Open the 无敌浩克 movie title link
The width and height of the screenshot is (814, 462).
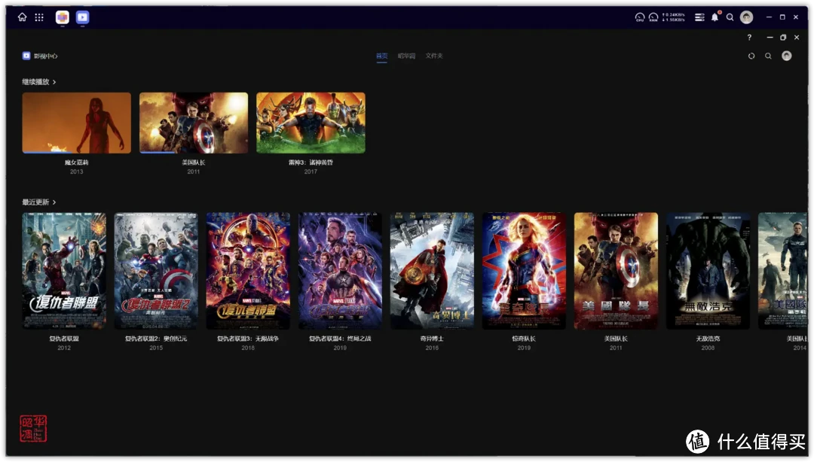point(708,339)
